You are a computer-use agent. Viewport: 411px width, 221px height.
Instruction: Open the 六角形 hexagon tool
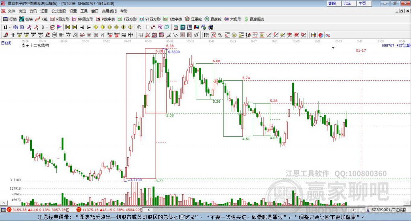233,19
